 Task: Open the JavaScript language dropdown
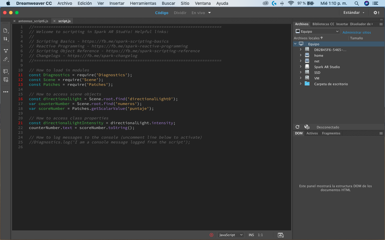pyautogui.click(x=231, y=235)
